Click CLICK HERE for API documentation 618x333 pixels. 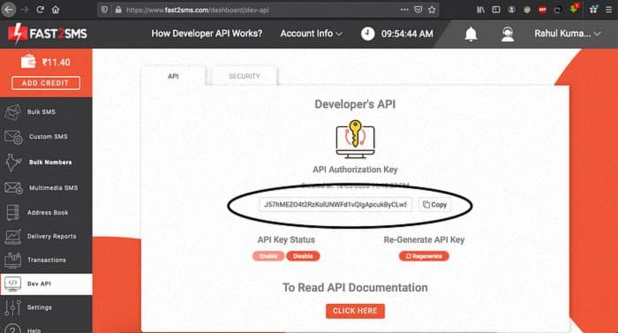[x=355, y=311]
